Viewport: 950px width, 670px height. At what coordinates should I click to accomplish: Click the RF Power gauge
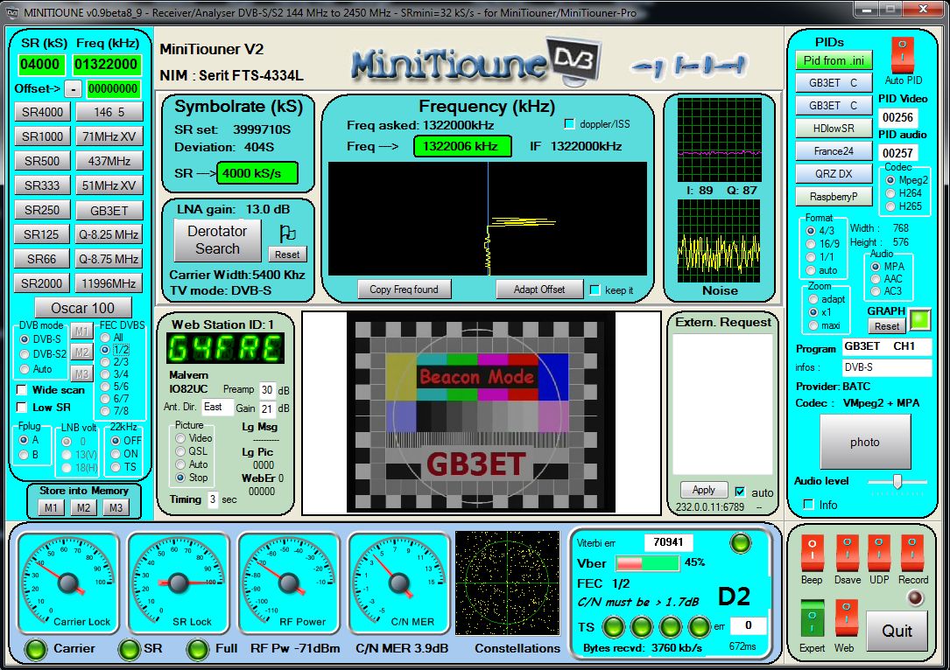(288, 583)
